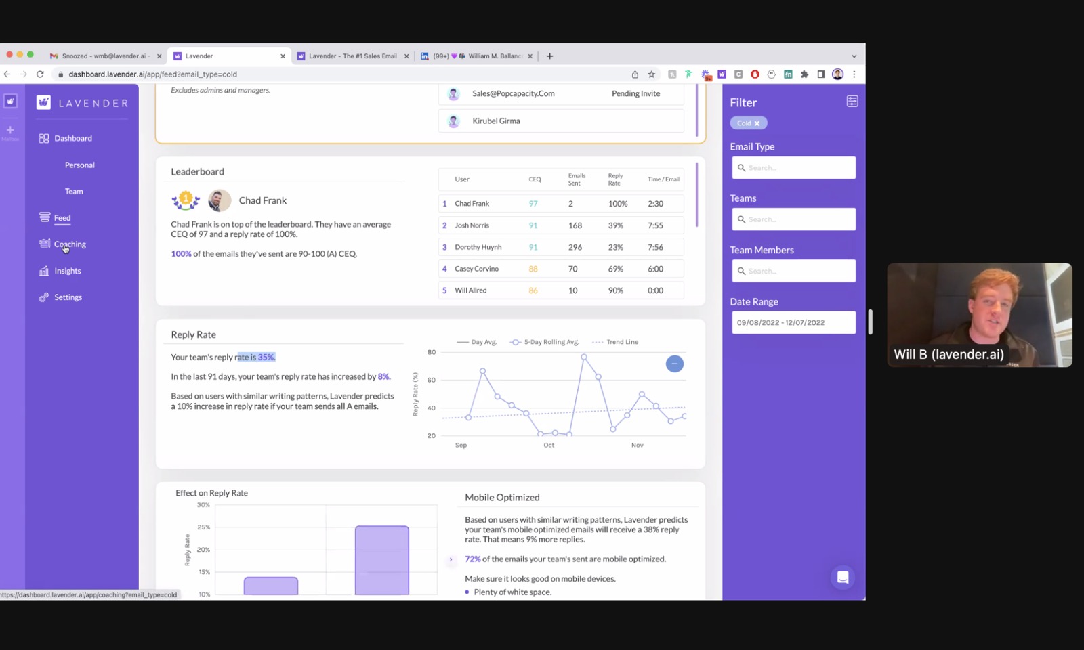
Task: Switch to the LinkedIn browser tab
Action: pos(476,56)
